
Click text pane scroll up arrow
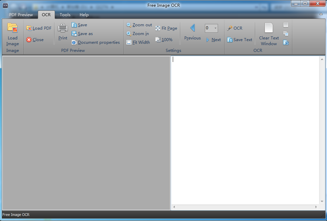coord(322,59)
